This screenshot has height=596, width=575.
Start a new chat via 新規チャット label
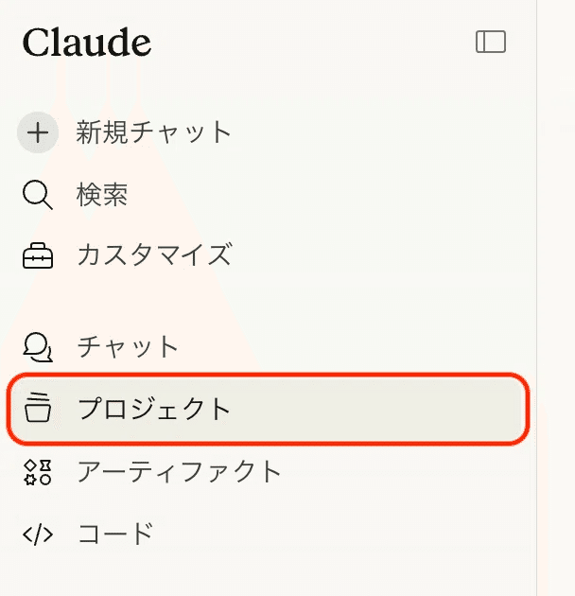pyautogui.click(x=154, y=132)
